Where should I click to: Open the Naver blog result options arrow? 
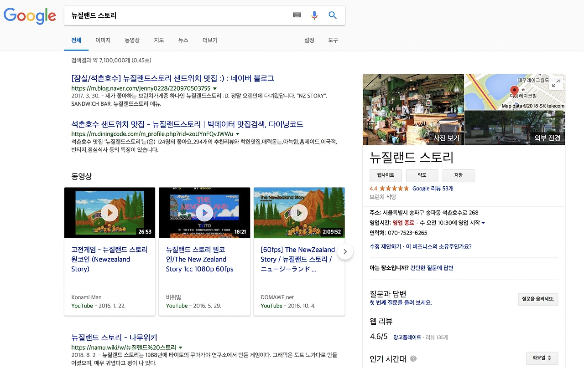[215, 88]
